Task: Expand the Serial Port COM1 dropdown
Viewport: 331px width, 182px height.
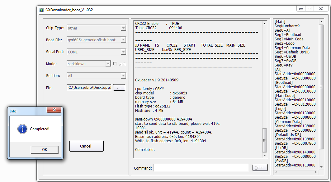Action: click(x=123, y=52)
